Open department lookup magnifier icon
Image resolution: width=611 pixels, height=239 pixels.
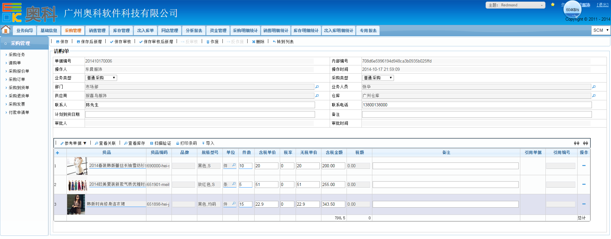pos(317,87)
